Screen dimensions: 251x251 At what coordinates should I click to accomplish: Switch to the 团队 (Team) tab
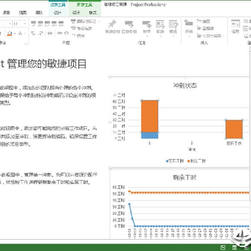[39, 13]
